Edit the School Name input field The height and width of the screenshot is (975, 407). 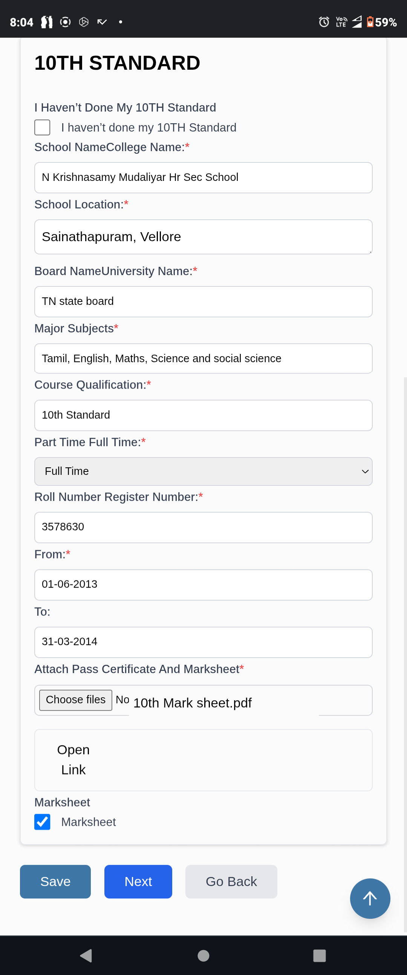tap(203, 178)
